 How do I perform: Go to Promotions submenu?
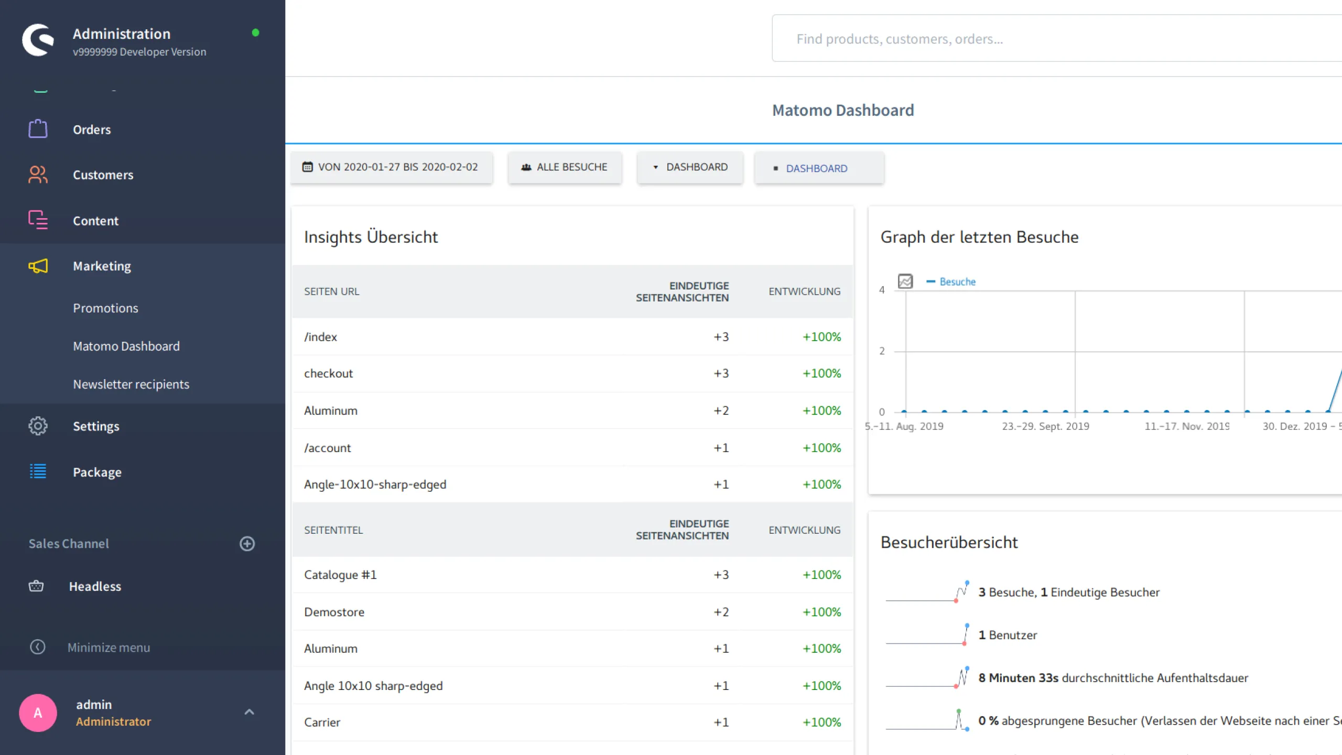tap(106, 308)
